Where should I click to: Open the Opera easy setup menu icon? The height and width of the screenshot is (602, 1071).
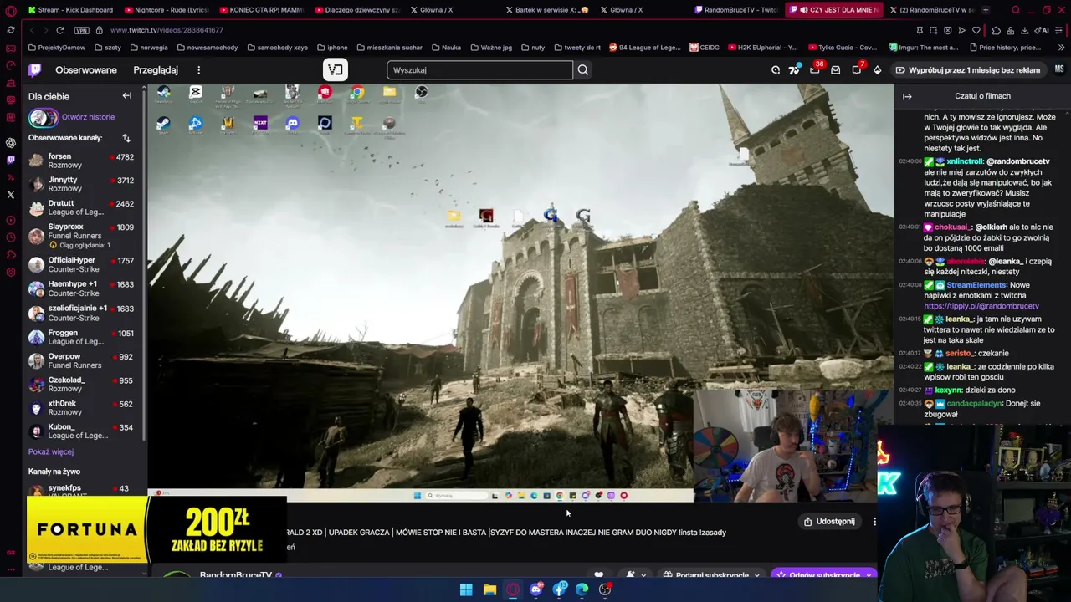pos(1060,30)
